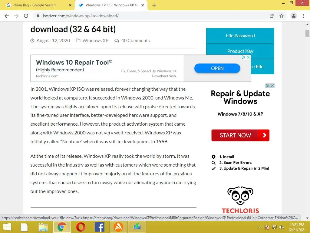
Task: Click the gear icon beside 1. Install
Action: tap(213, 157)
